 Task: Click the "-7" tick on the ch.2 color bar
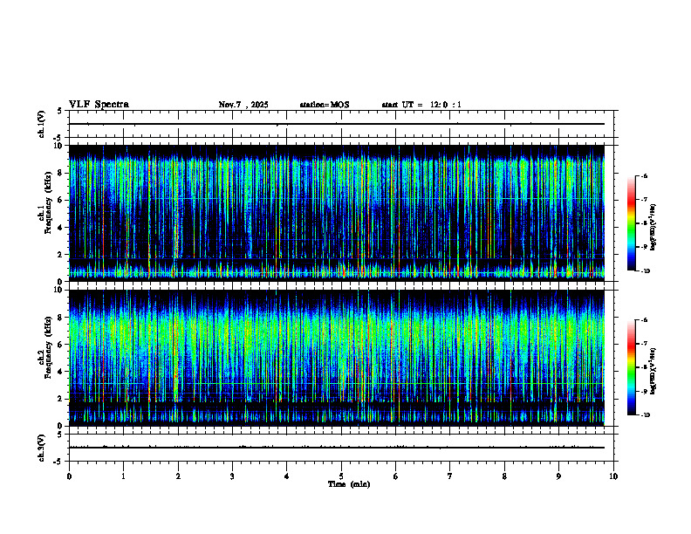point(644,344)
